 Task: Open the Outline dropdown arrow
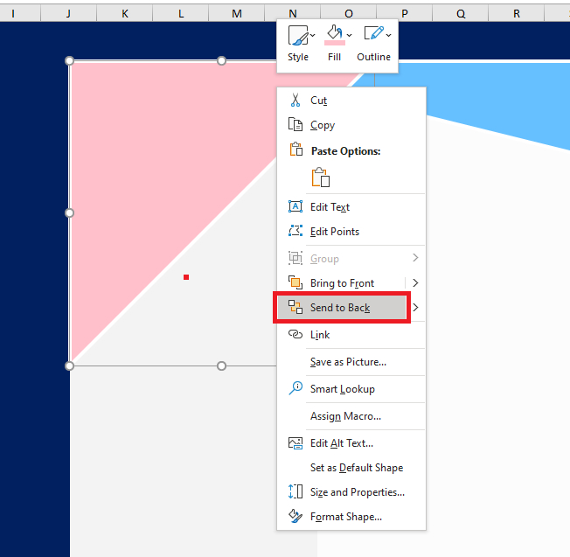coord(389,35)
